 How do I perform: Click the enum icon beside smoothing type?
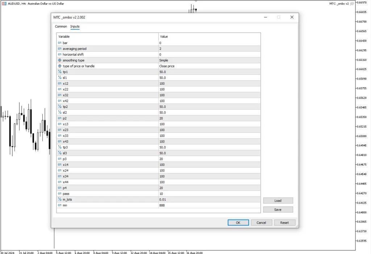60,60
